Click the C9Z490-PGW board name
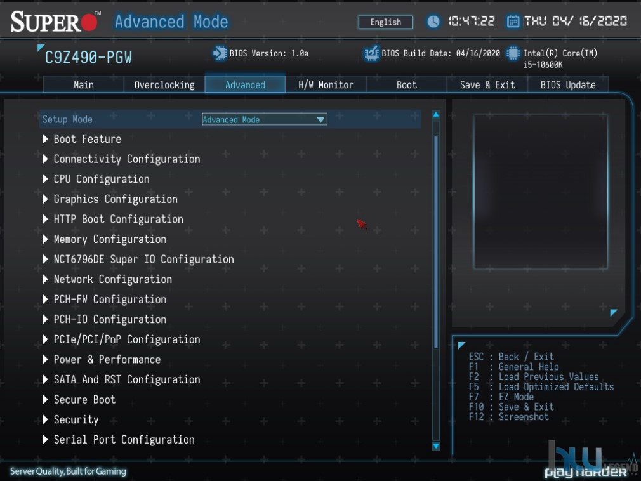The height and width of the screenshot is (481, 641). [88, 58]
